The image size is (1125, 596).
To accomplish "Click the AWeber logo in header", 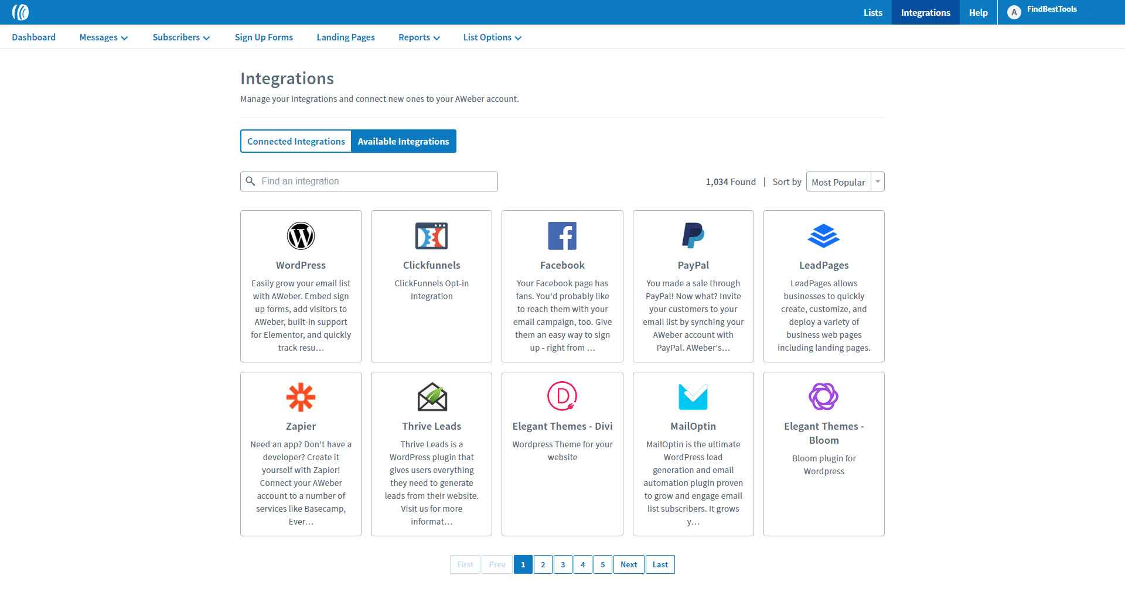I will [x=21, y=12].
